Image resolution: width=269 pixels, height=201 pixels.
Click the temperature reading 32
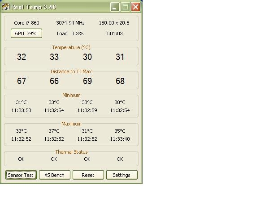[22, 57]
